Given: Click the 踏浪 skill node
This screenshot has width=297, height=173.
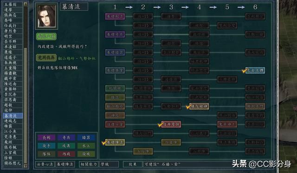Looking at the screenshot, I should tap(115, 97).
